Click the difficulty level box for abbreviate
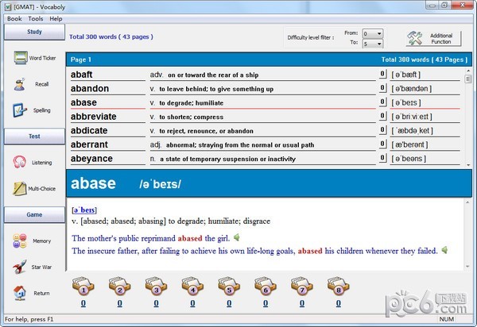Screen dimensions: 477x327 383,116
